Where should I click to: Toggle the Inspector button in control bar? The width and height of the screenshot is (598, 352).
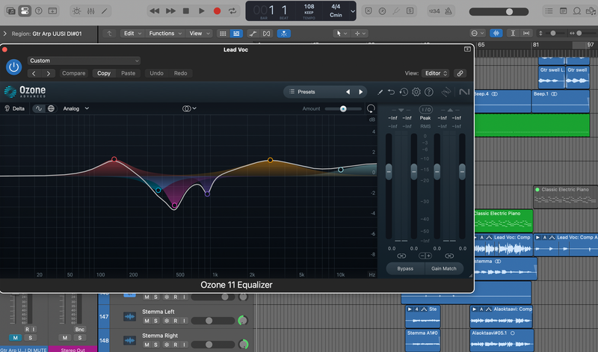click(x=25, y=11)
